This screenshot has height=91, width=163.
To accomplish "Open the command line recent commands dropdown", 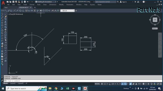I will tap(6, 81).
